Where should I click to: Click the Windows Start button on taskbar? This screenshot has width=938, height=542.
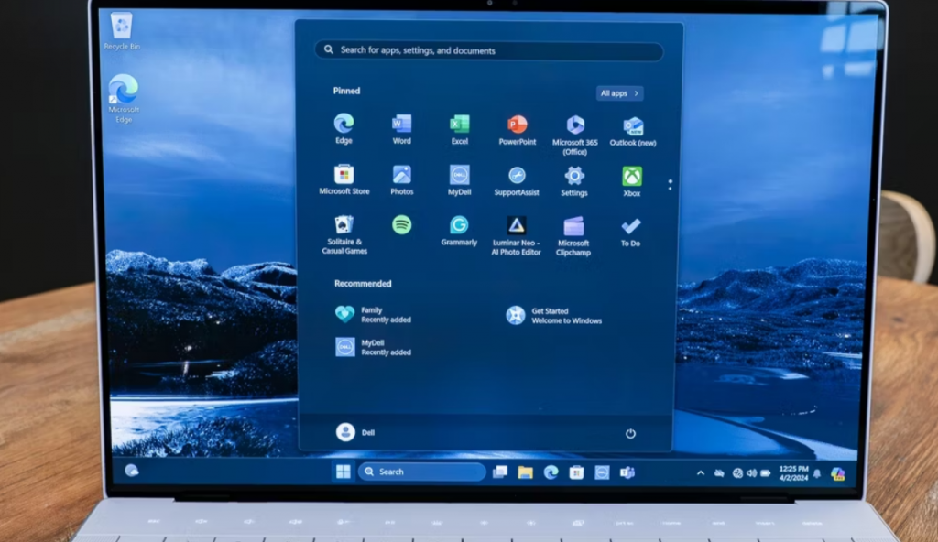point(343,472)
